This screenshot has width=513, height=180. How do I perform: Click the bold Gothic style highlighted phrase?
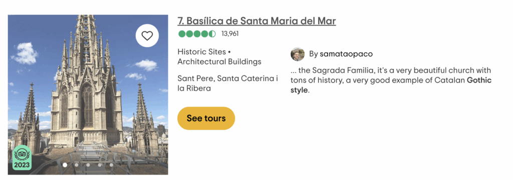click(x=391, y=85)
